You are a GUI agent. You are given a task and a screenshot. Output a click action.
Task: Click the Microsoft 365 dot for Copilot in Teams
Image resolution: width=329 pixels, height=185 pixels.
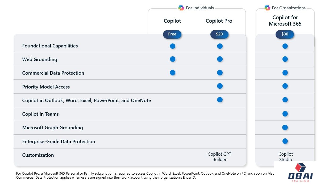[x=285, y=114]
